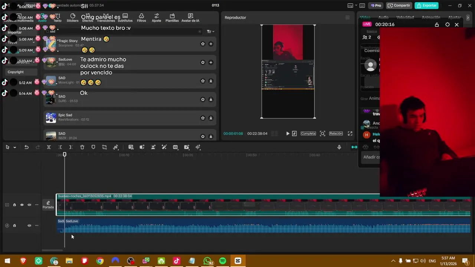Image resolution: width=475 pixels, height=267 pixels.
Task: Enter fullscreen preview mode
Action: click(350, 133)
